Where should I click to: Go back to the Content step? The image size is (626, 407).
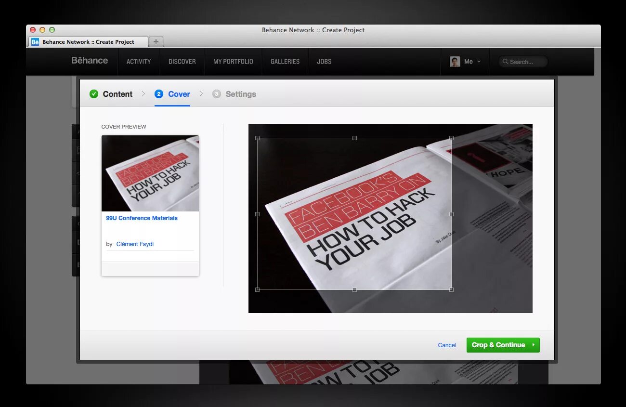point(111,94)
